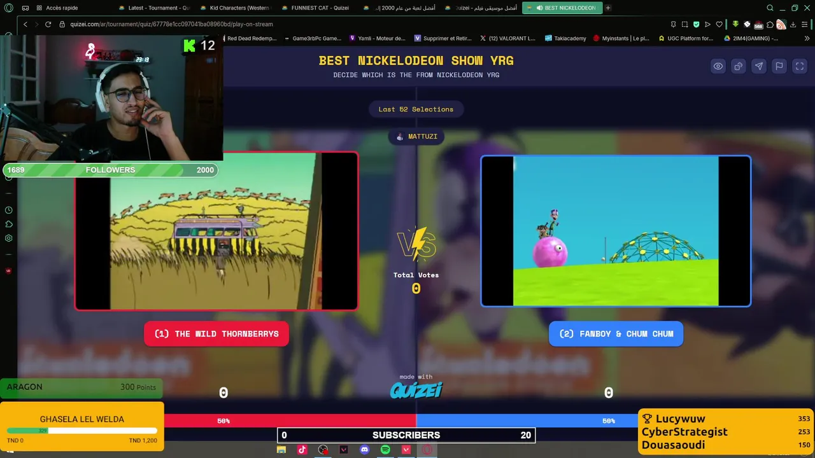Open the Last 52 Selections pill
The image size is (815, 458).
[416, 109]
